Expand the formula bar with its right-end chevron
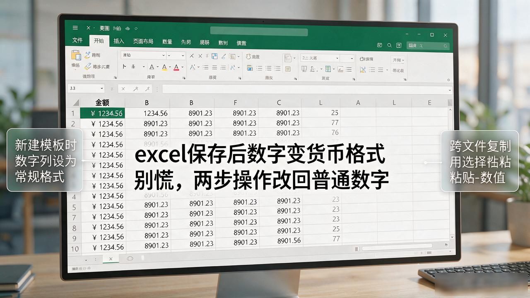 point(450,89)
